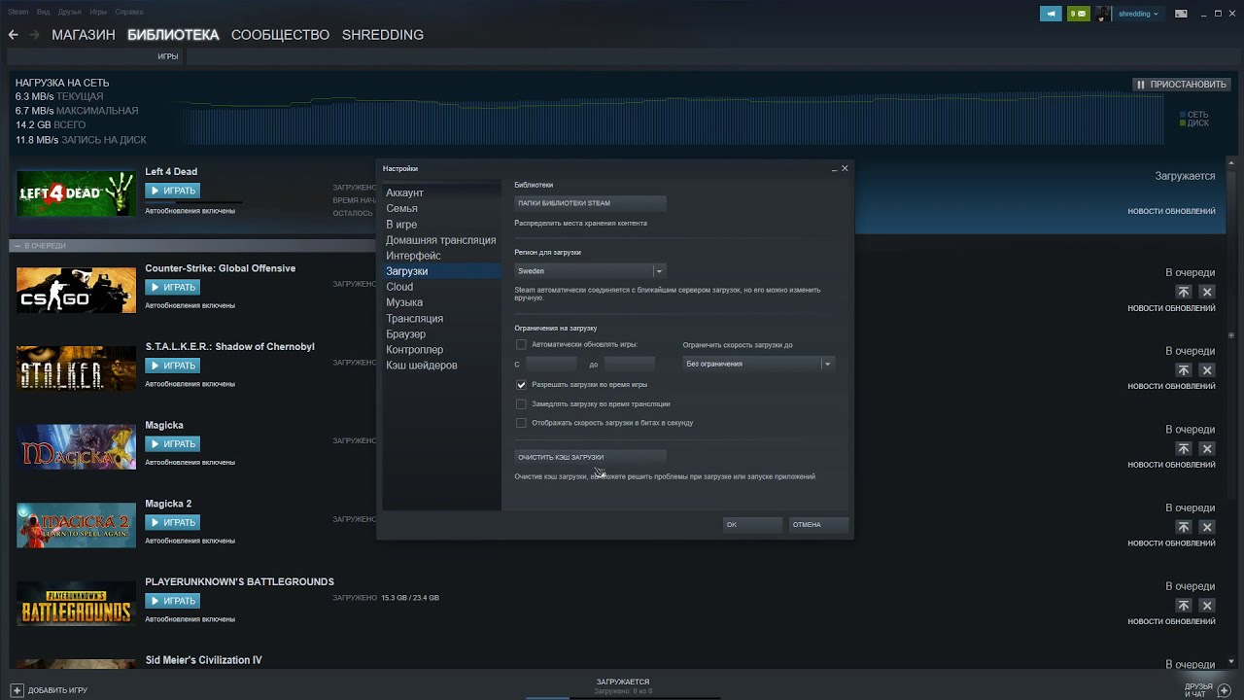This screenshot has height=700, width=1244.
Task: Click ОТМЕНА to cancel settings
Action: pos(817,524)
